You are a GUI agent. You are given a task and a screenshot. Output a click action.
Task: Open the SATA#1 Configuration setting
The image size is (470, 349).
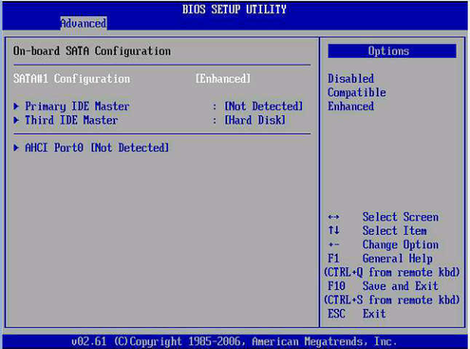[x=71, y=79]
